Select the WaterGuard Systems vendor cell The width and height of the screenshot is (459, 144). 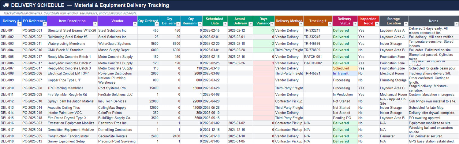tap(118, 44)
